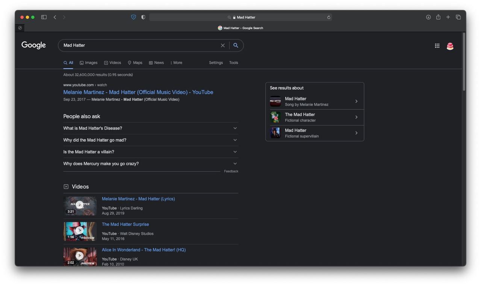Open the More search options dropdown

coord(176,63)
